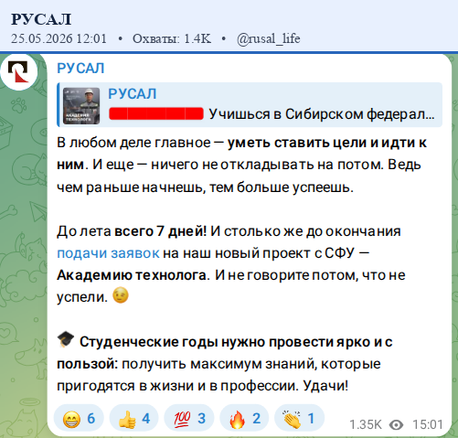Open the quoted post thumbnail Академия технолога

click(x=81, y=106)
